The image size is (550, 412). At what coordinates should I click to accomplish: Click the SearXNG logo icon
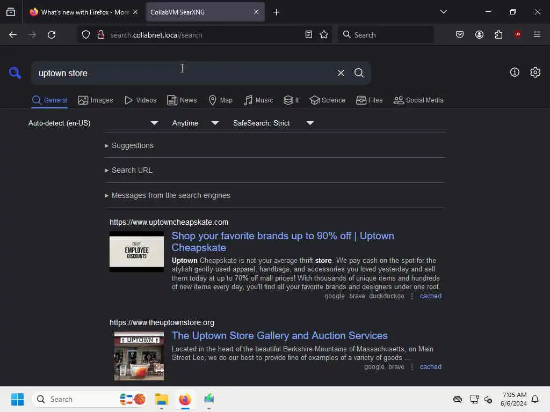[15, 72]
